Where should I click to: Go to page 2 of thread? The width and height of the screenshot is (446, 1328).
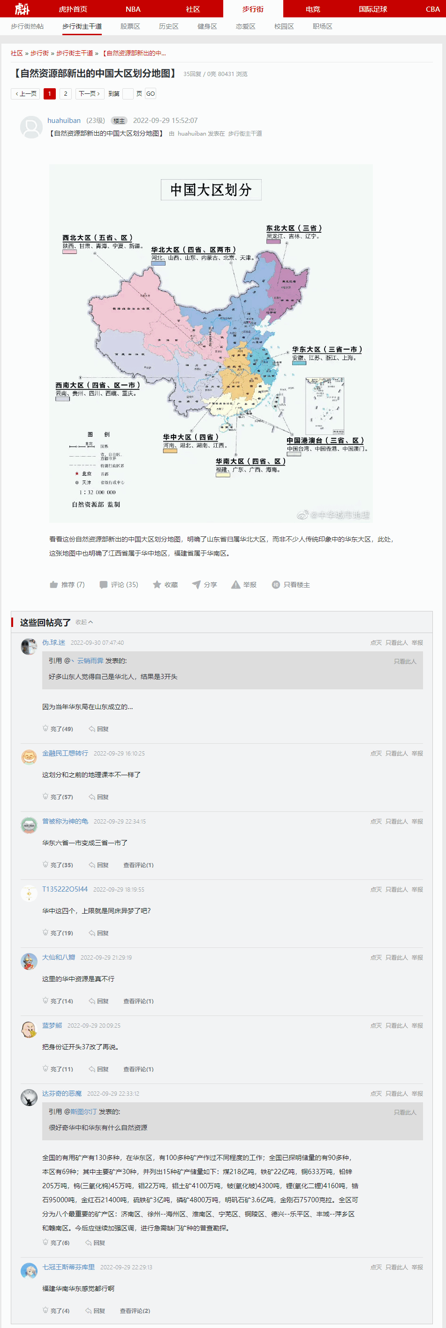[65, 94]
